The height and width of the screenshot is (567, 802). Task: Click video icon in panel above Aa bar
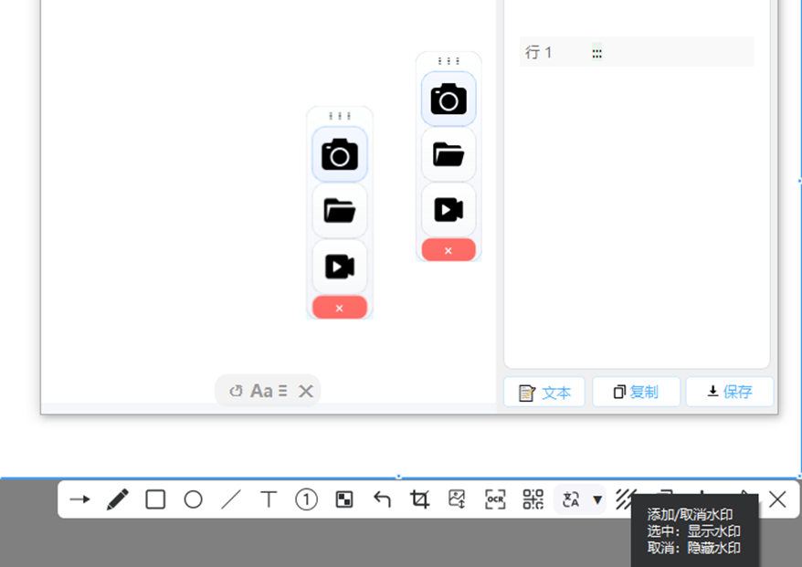pyautogui.click(x=340, y=267)
